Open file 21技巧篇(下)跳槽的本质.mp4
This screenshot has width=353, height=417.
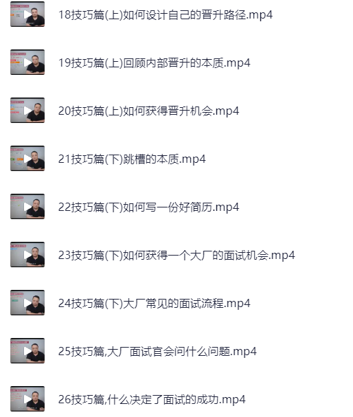tap(132, 159)
